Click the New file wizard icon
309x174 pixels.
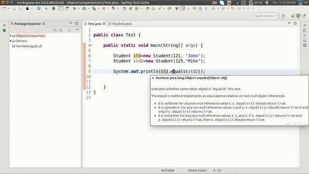(x=4, y=9)
